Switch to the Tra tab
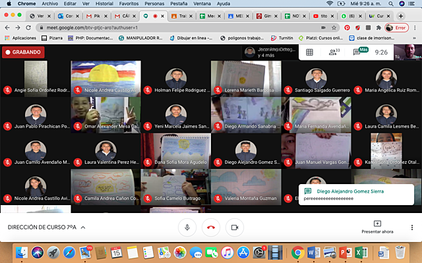 coord(183,16)
